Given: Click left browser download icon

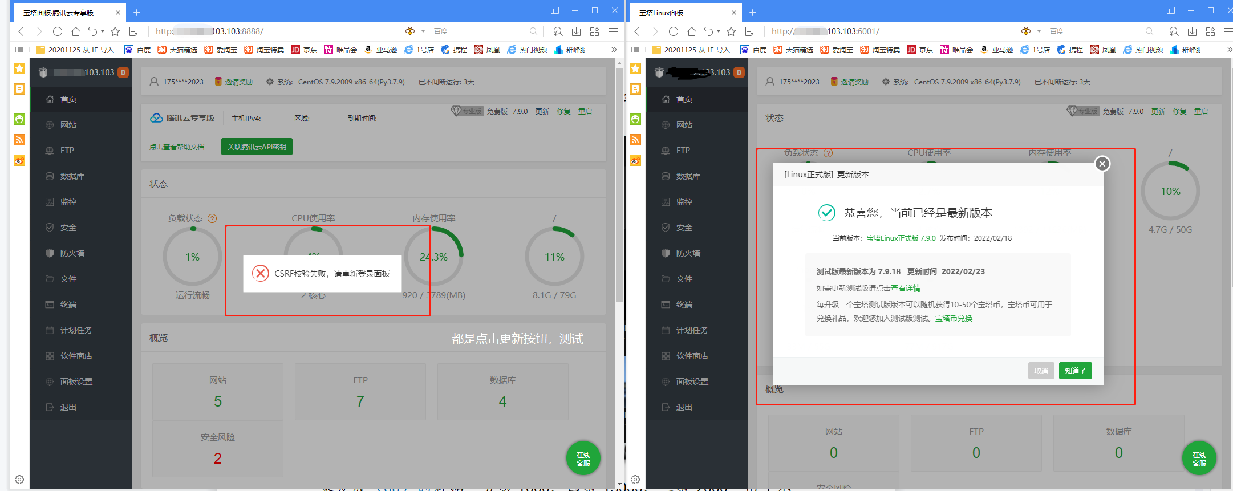Looking at the screenshot, I should (x=577, y=31).
